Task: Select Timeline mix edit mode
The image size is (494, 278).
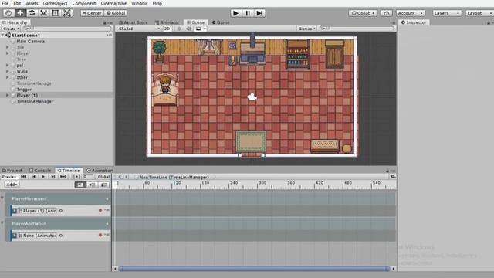Action: [80, 185]
